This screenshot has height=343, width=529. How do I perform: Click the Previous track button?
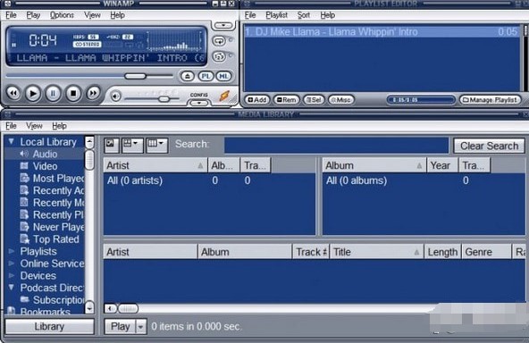click(13, 93)
